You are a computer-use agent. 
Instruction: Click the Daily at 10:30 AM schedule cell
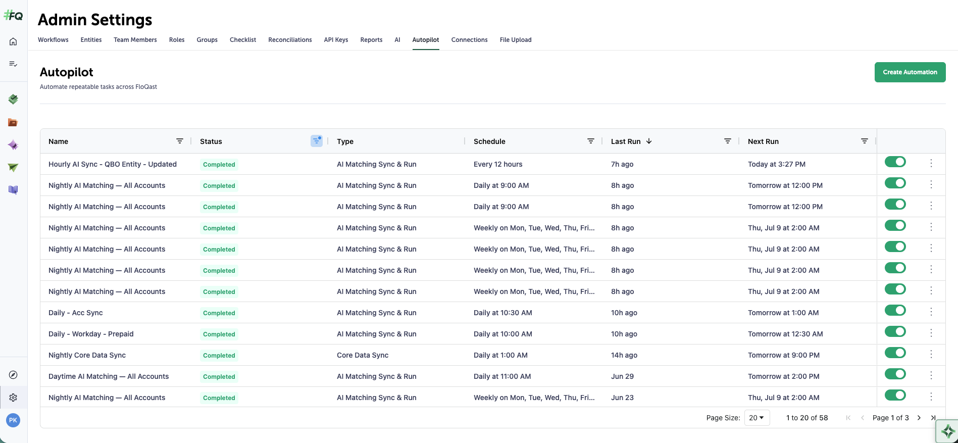coord(503,313)
